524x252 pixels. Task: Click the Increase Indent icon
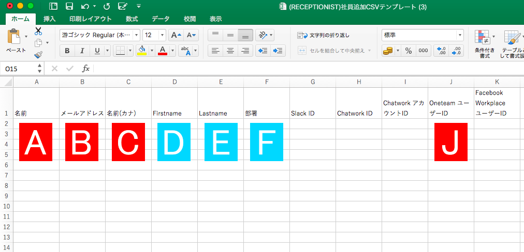coord(278,51)
